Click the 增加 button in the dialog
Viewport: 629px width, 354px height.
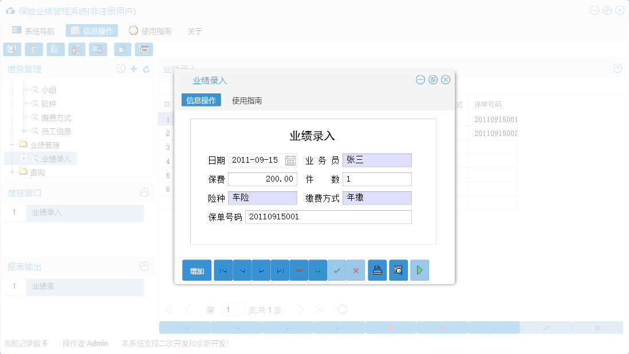[196, 270]
